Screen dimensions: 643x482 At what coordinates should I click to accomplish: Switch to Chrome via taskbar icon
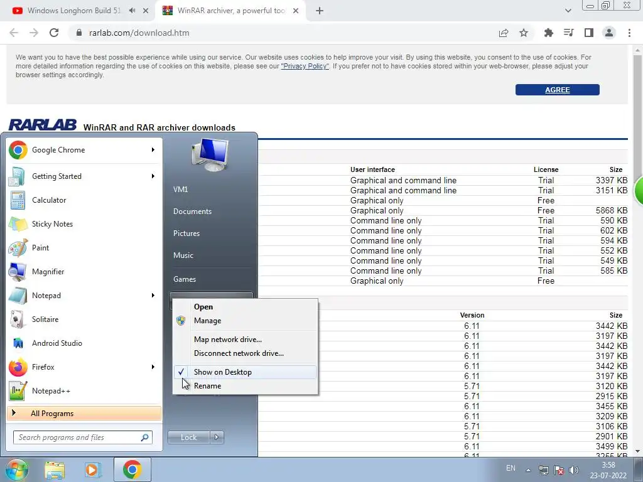click(132, 469)
